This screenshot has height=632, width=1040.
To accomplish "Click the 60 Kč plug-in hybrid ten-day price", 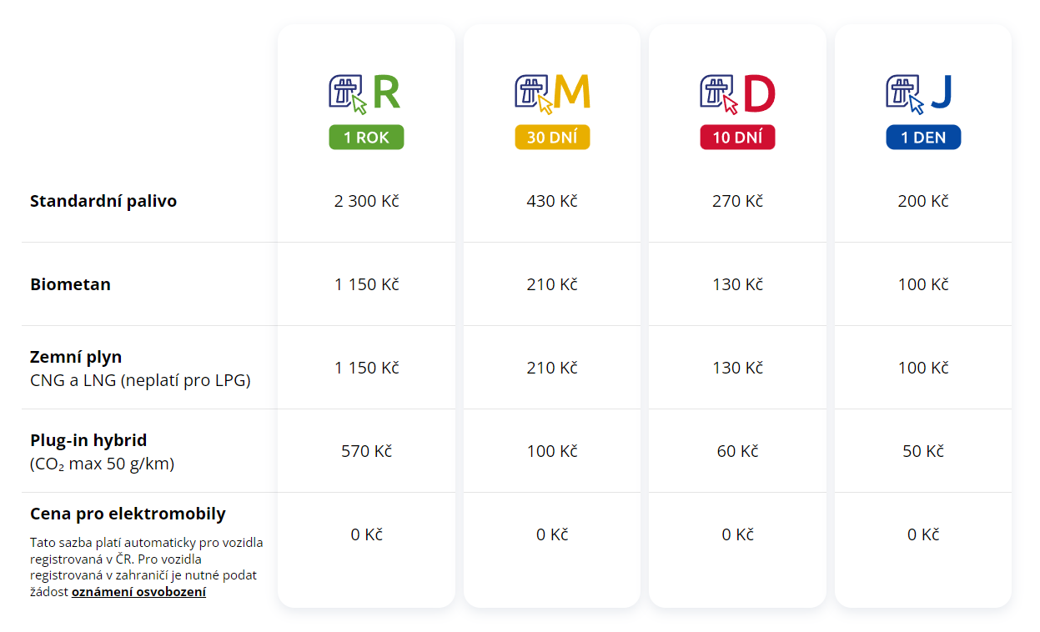I will tap(737, 451).
